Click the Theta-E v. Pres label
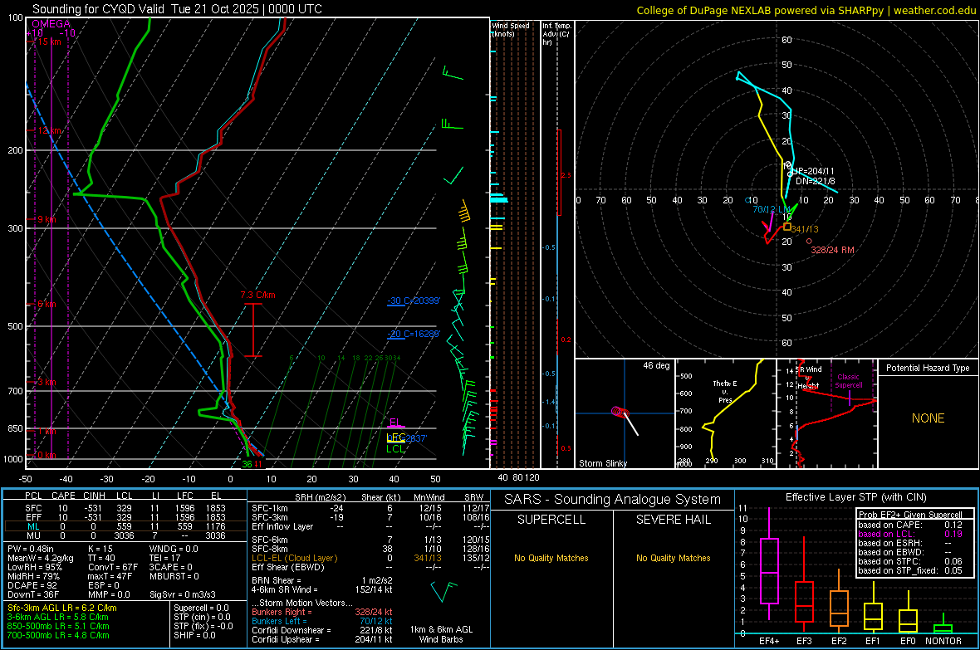Image resolution: width=980 pixels, height=650 pixels. (x=725, y=391)
